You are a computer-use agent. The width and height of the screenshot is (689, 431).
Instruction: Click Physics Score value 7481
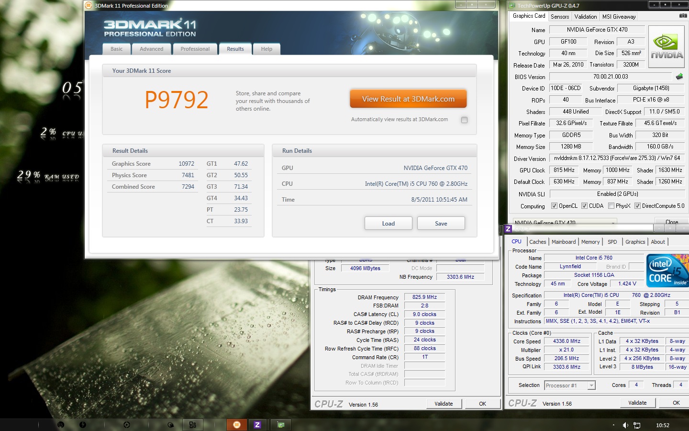coord(188,175)
